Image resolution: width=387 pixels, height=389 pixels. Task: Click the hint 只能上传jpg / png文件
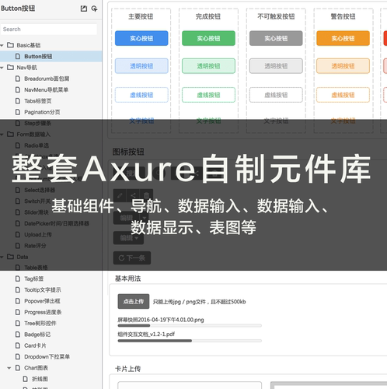pos(180,302)
